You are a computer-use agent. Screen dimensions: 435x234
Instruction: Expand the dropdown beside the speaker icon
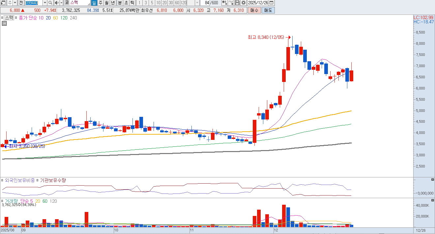pyautogui.click(x=61, y=3)
